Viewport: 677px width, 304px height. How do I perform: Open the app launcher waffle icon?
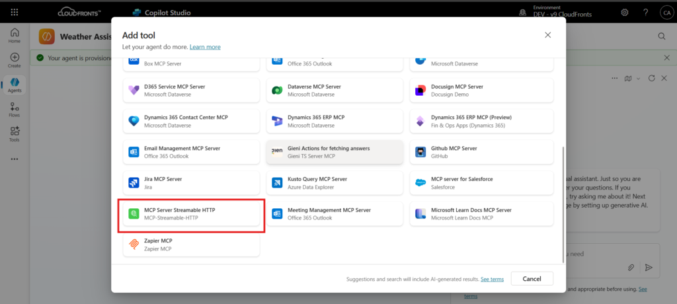tap(15, 13)
